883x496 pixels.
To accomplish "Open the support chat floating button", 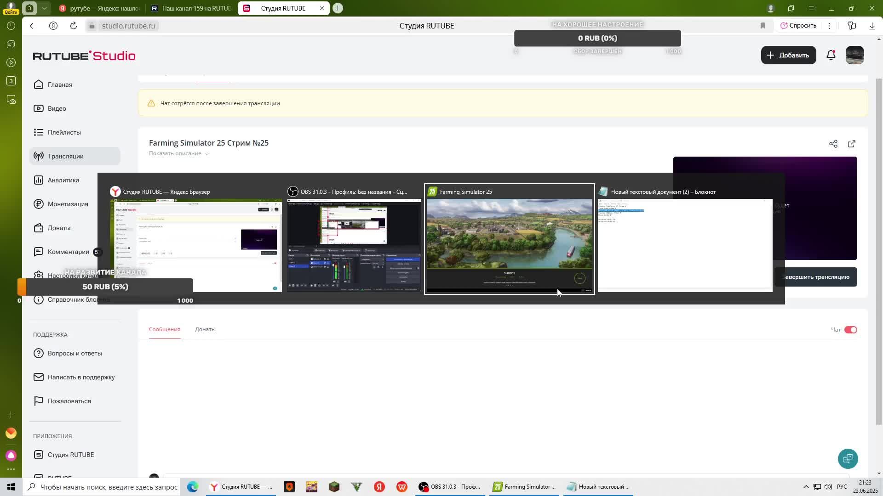I will [848, 458].
